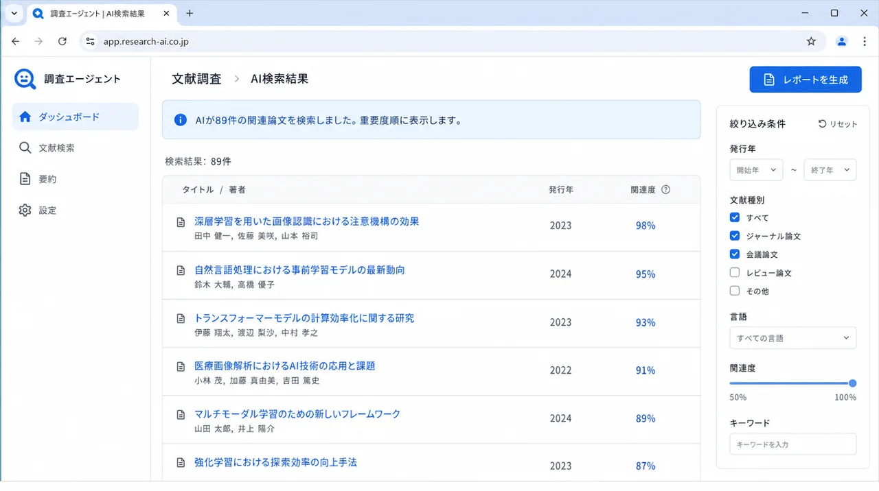Open paper 強化学習における探索効率の向上手法
Screen dimensions: 879x491
(275, 462)
